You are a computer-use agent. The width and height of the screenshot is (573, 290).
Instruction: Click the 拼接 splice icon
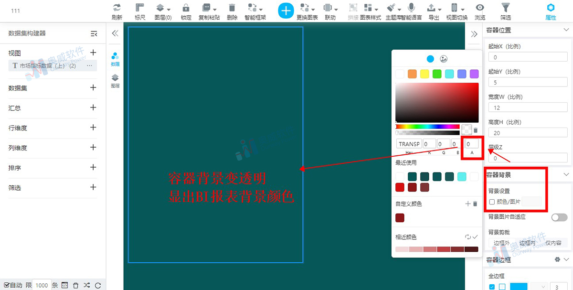point(353,8)
